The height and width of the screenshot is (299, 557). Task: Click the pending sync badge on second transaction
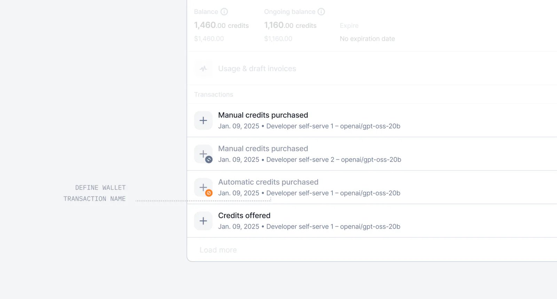pos(209,160)
